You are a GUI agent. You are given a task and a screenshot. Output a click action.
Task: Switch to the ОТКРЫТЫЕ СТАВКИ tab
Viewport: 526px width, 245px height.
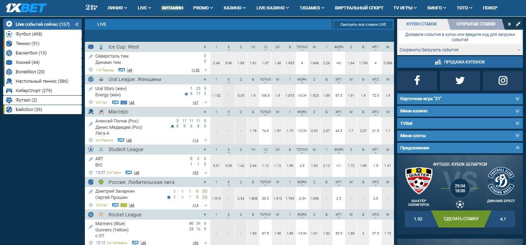click(476, 24)
